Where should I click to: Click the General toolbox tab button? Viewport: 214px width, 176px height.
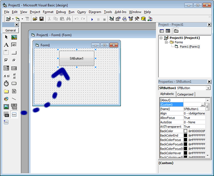(11, 30)
